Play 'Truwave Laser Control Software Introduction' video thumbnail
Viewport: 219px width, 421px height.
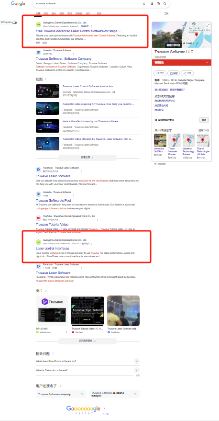[x=47, y=91]
